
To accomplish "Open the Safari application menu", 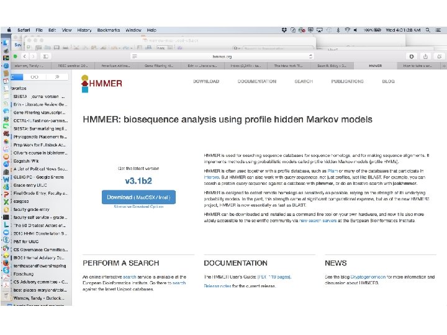I will pos(24,30).
